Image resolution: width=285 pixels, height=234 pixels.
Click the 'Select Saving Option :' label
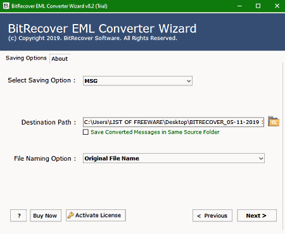point(42,80)
